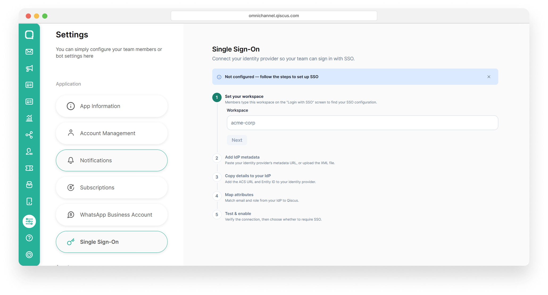Click the Next button under Workspace
Image resolution: width=548 pixels, height=295 pixels.
pyautogui.click(x=237, y=140)
